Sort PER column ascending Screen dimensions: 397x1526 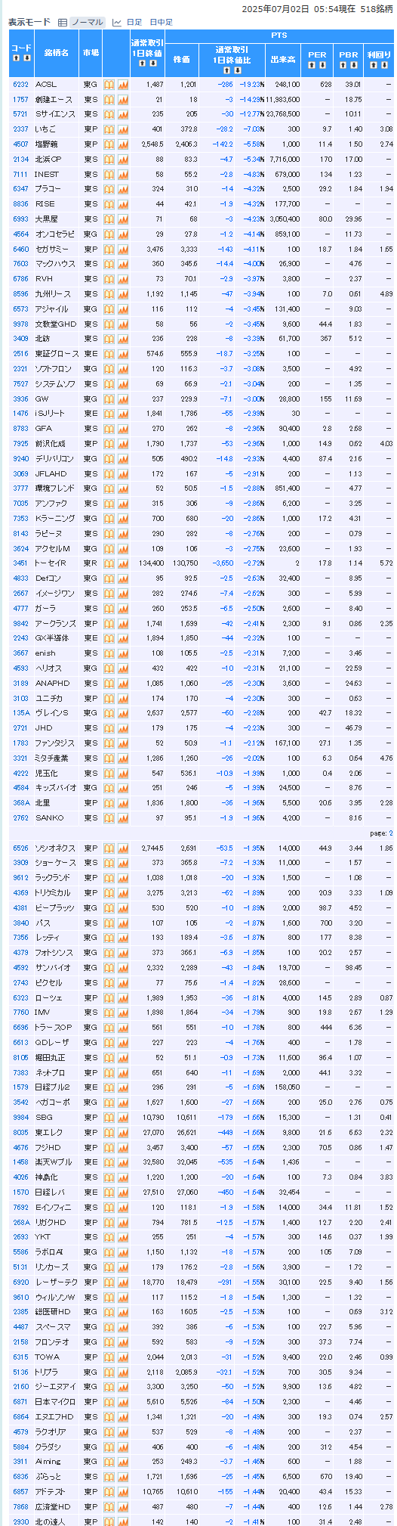click(312, 66)
